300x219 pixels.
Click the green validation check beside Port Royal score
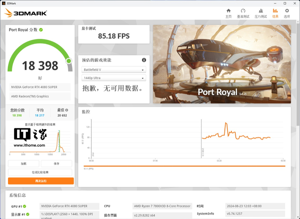pyautogui.click(x=41, y=30)
